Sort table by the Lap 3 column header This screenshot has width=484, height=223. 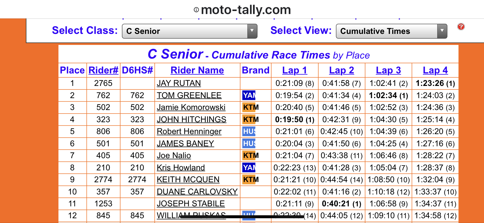388,70
